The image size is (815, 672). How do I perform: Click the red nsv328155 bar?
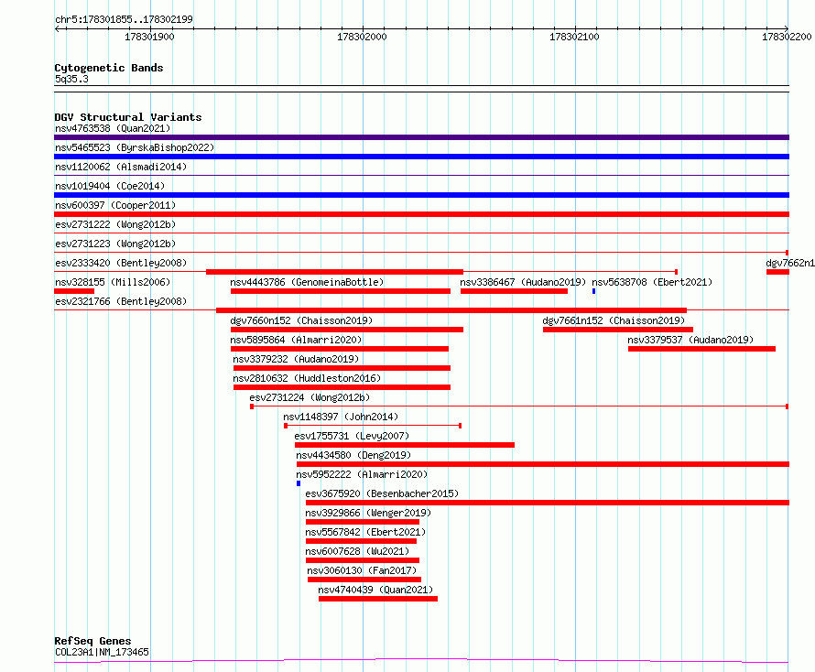[x=74, y=291]
